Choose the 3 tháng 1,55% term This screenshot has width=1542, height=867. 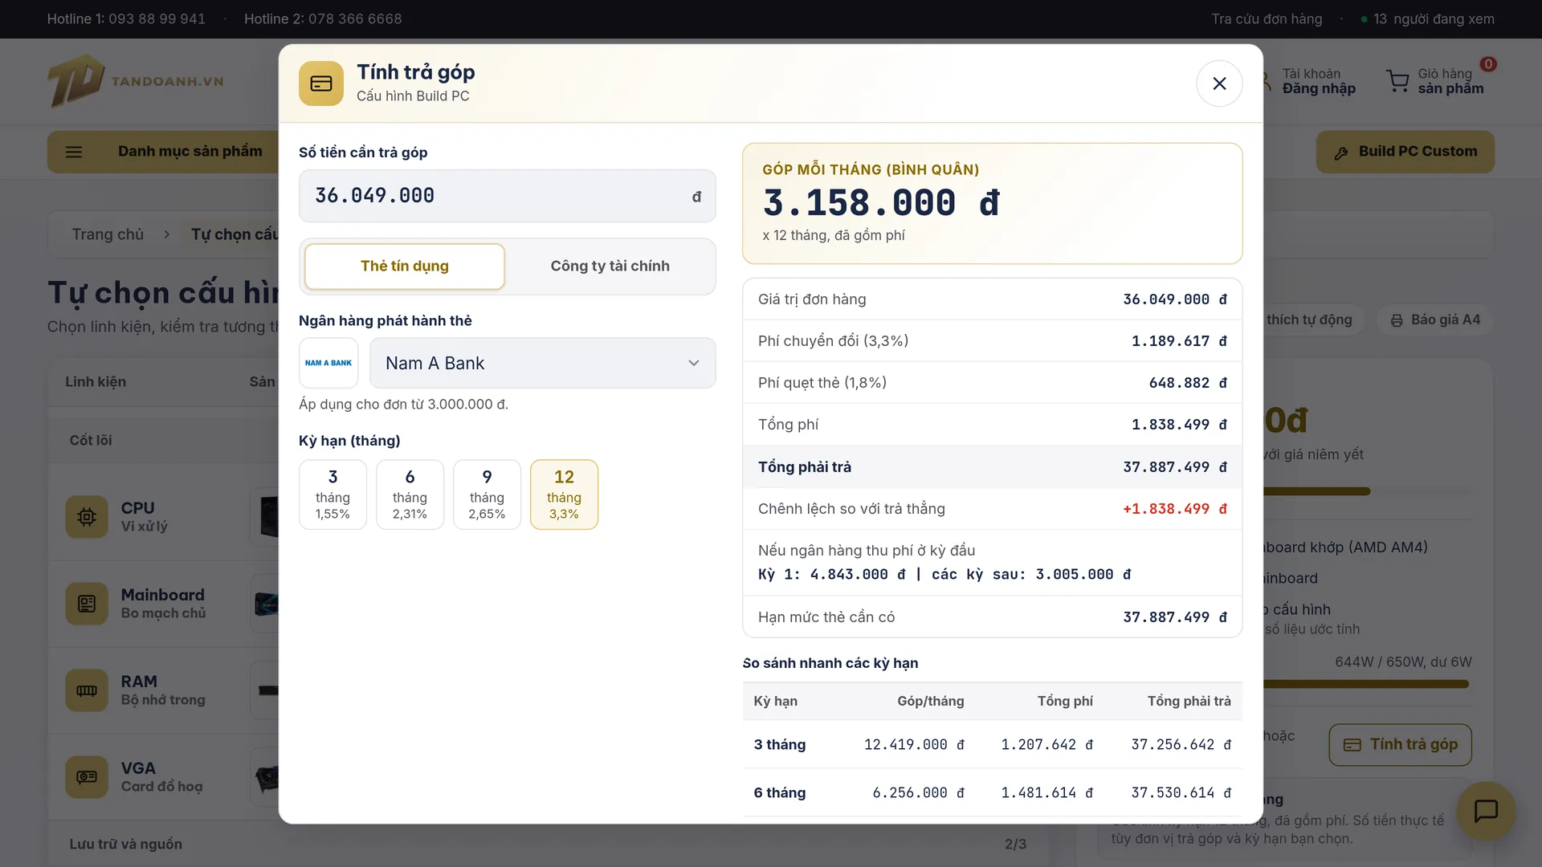tap(332, 495)
